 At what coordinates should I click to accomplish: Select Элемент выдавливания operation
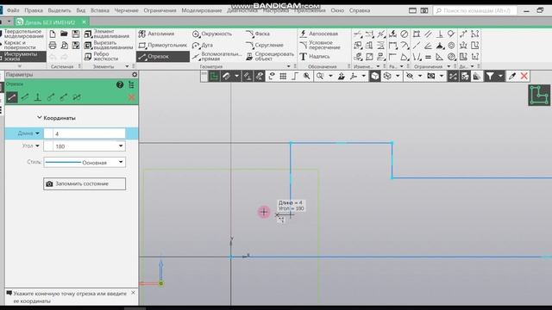107,34
